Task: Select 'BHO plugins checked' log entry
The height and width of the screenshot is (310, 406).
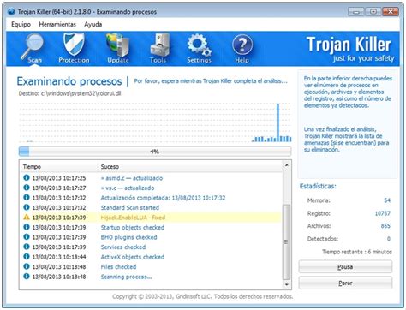Action: (152, 237)
